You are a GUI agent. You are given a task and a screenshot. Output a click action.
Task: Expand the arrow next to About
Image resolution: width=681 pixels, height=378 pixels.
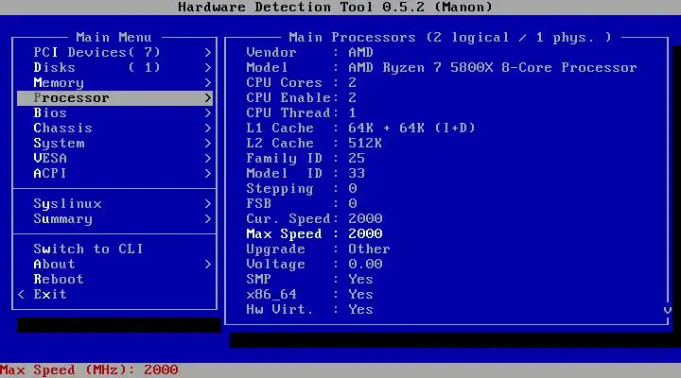[207, 265]
